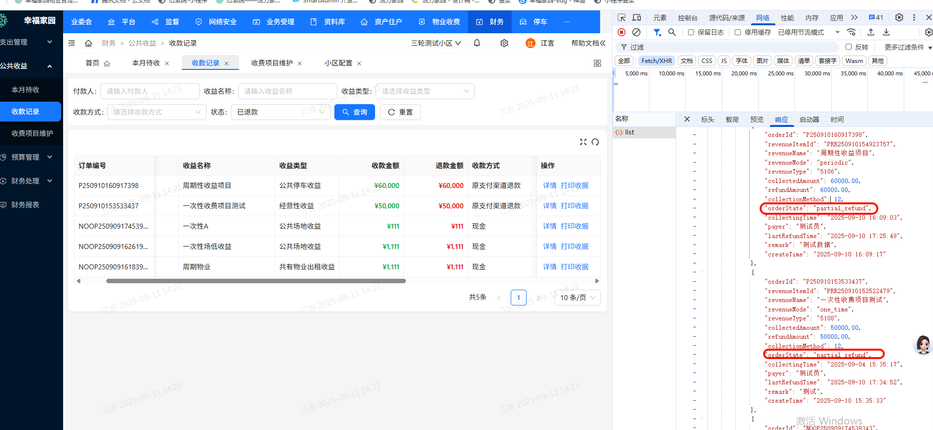Screen dimensions: 933x430
Task: Click the table horizontal scrollbar
Action: pyautogui.click(x=256, y=281)
